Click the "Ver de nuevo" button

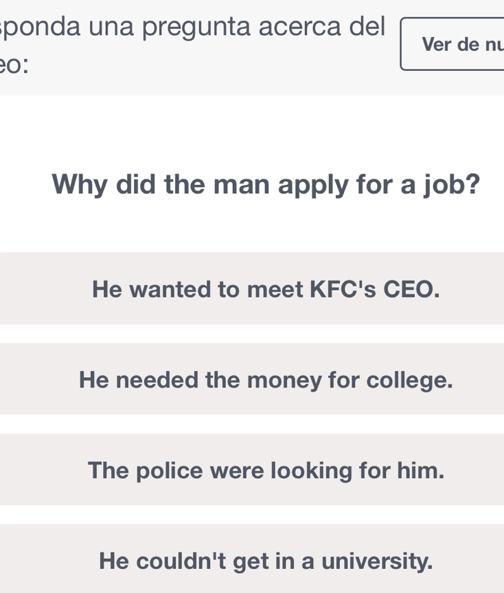point(453,45)
